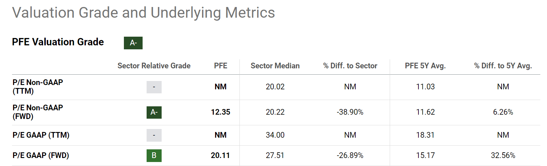
Task: Click the gray dash badge for P/E Non-GAAP (TTM)
Action: click(x=154, y=87)
